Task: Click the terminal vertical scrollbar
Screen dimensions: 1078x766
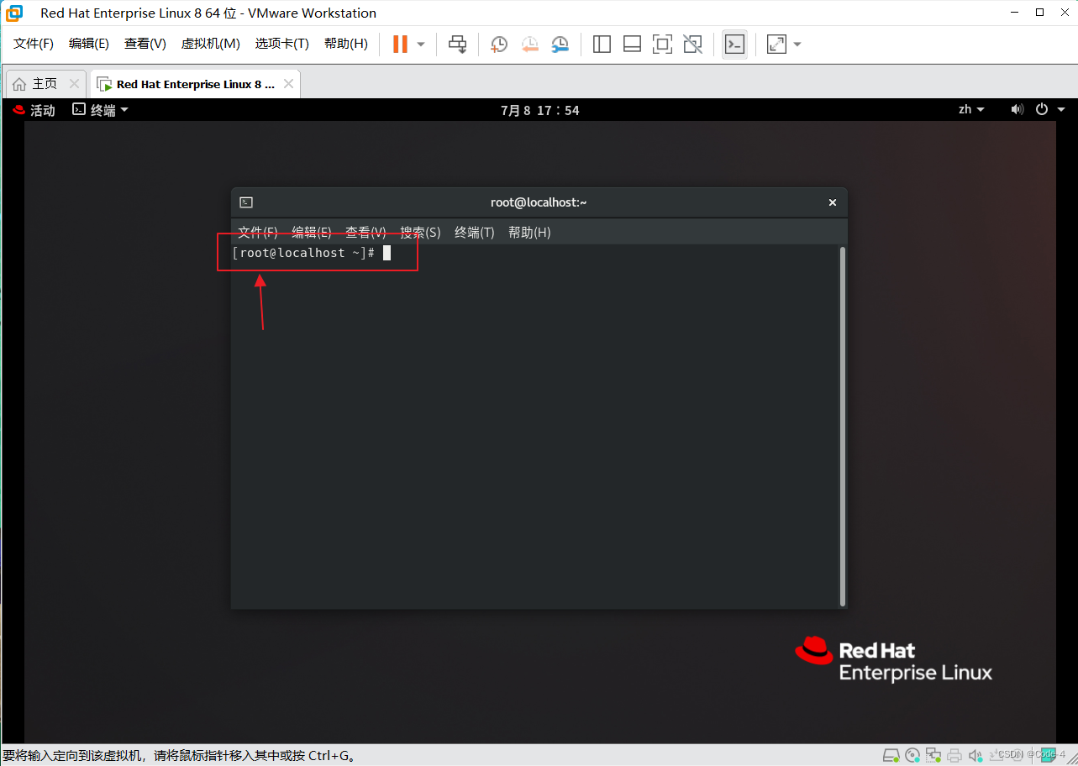Action: pyautogui.click(x=843, y=427)
